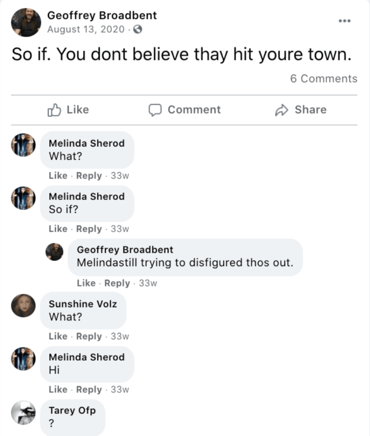The height and width of the screenshot is (436, 370).
Task: Open Geoffrey Broadbent's avatar in the reply
Action: point(55,252)
